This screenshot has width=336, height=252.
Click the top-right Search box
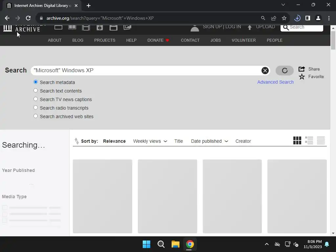pos(302,28)
